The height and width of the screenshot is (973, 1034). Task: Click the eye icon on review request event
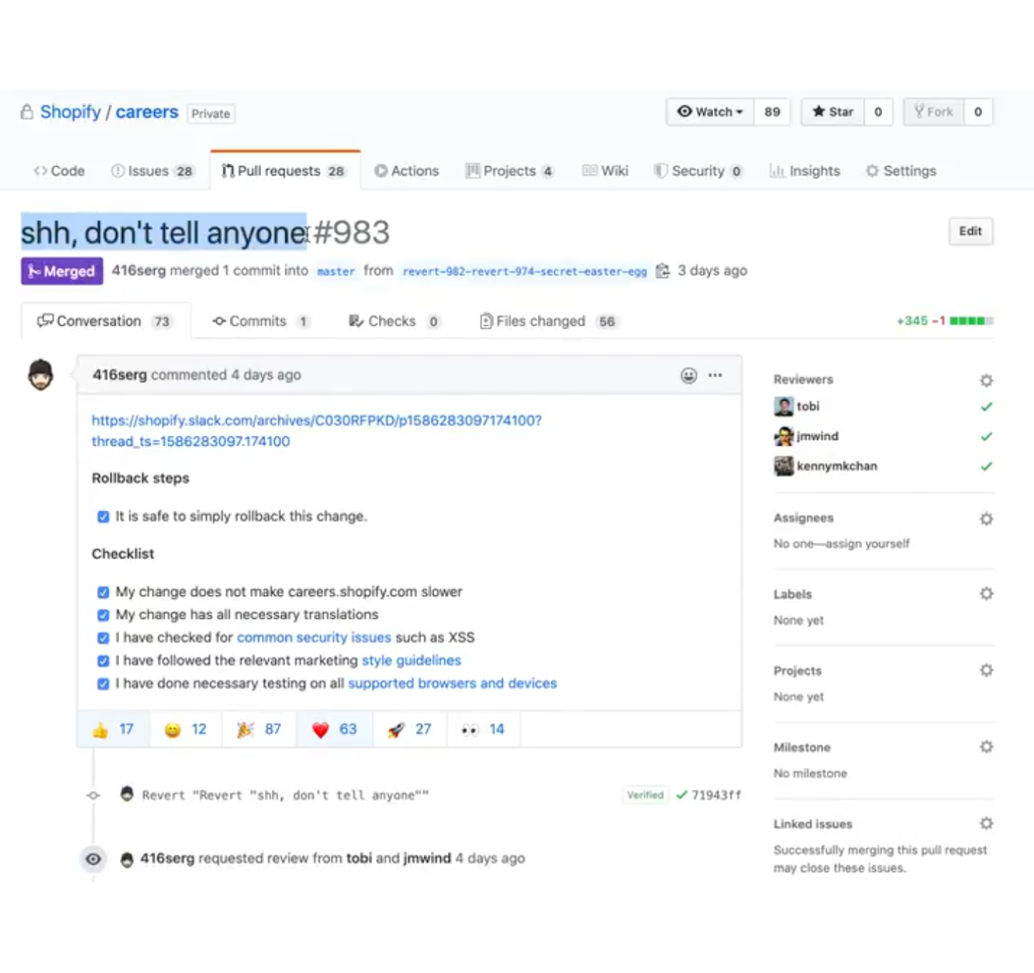93,859
